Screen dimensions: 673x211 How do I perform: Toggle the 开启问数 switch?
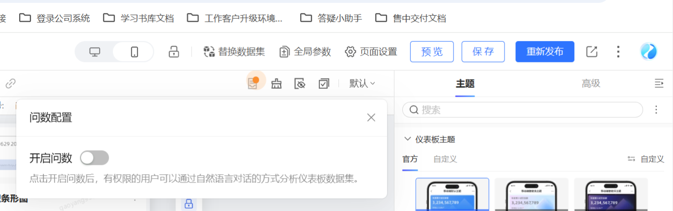tap(95, 158)
